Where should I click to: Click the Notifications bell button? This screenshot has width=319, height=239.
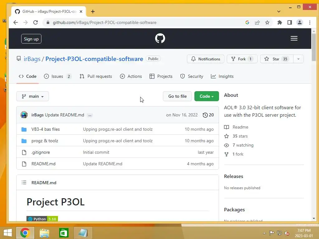(206, 59)
